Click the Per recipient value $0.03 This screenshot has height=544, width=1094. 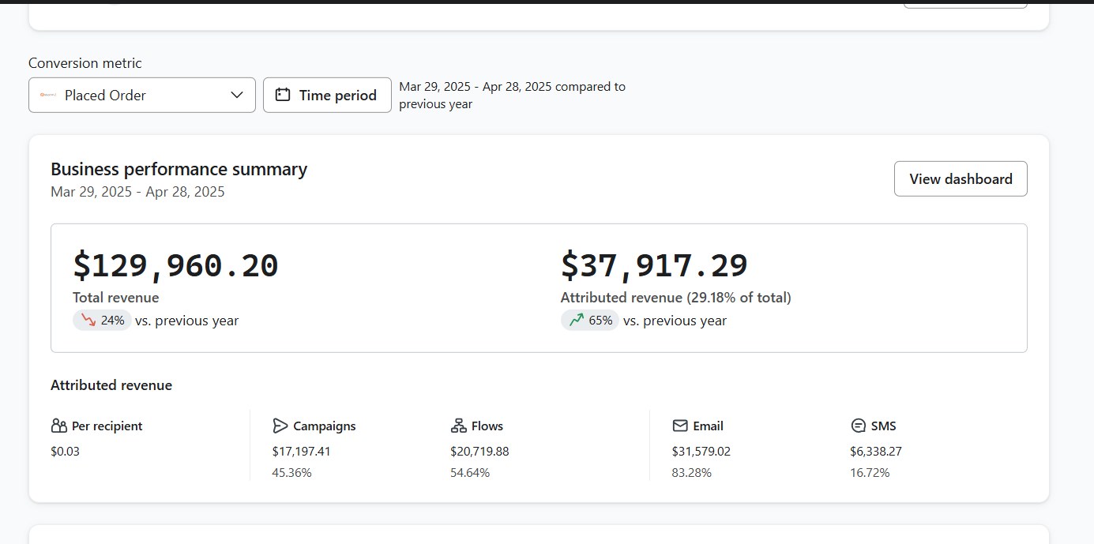tap(65, 452)
